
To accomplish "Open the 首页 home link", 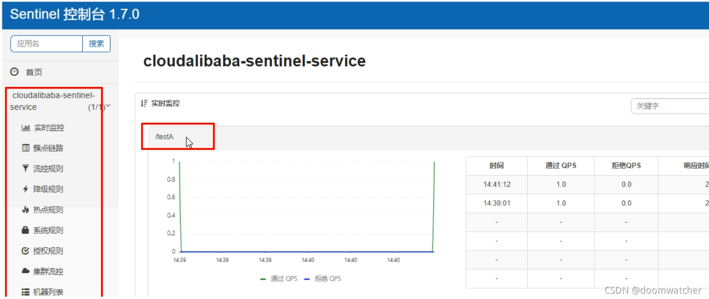I will [x=34, y=72].
